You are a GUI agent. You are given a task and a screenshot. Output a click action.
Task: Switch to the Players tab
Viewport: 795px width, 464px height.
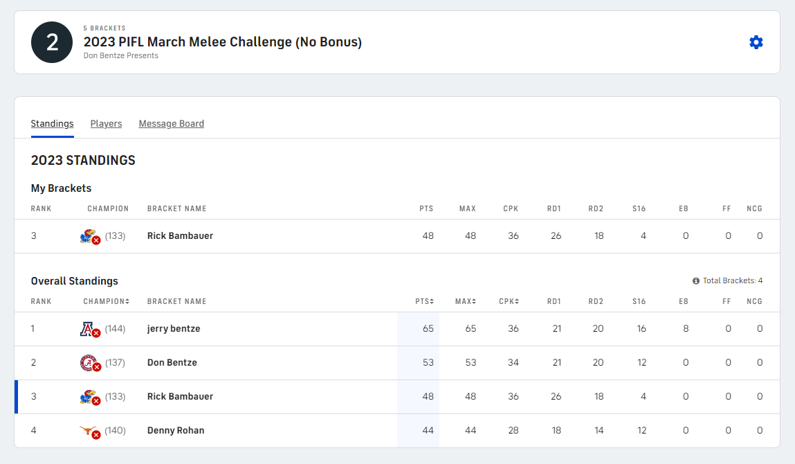(x=106, y=124)
